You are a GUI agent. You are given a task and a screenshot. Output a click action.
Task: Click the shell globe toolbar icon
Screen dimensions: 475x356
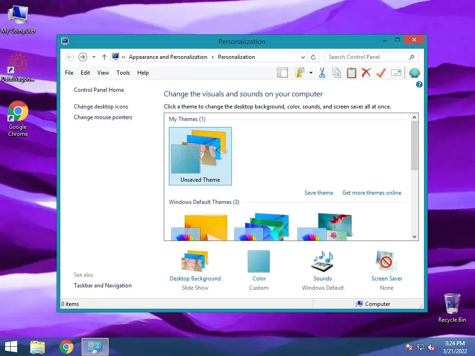(x=414, y=73)
